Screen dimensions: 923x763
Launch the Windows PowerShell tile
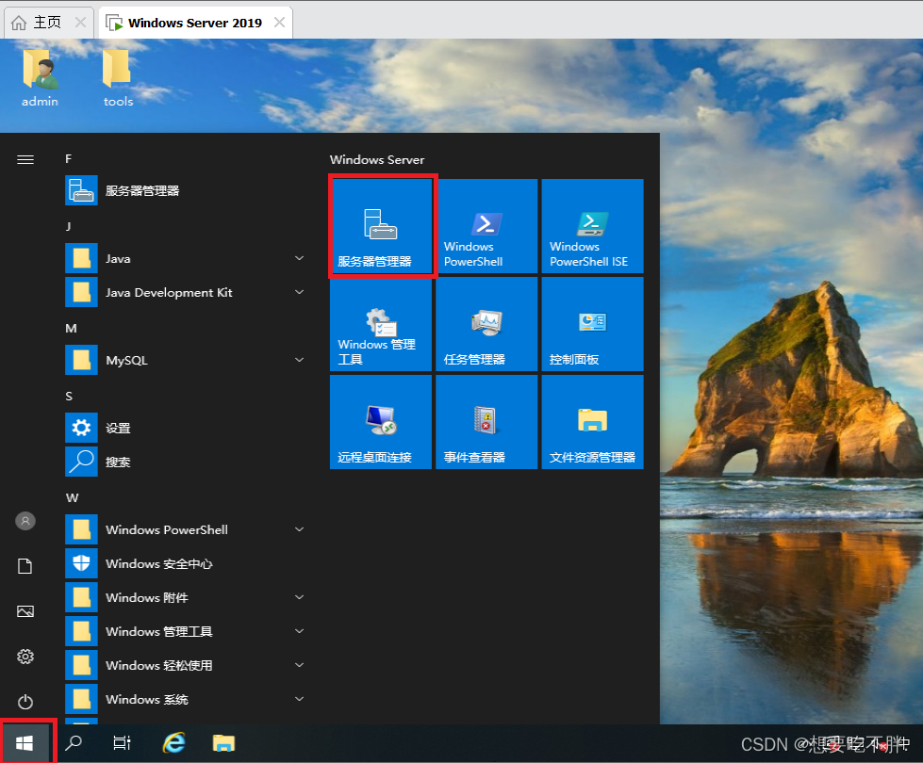(486, 226)
